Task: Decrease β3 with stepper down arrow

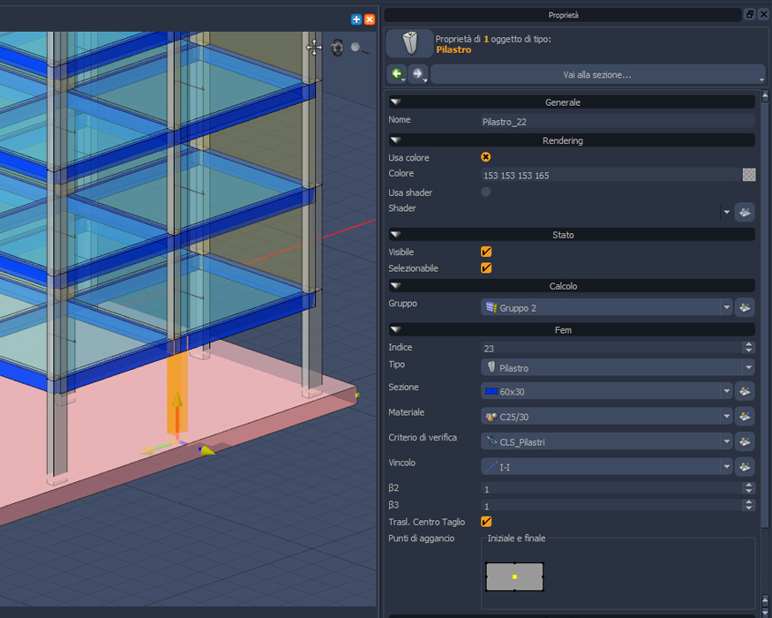Action: (x=749, y=509)
